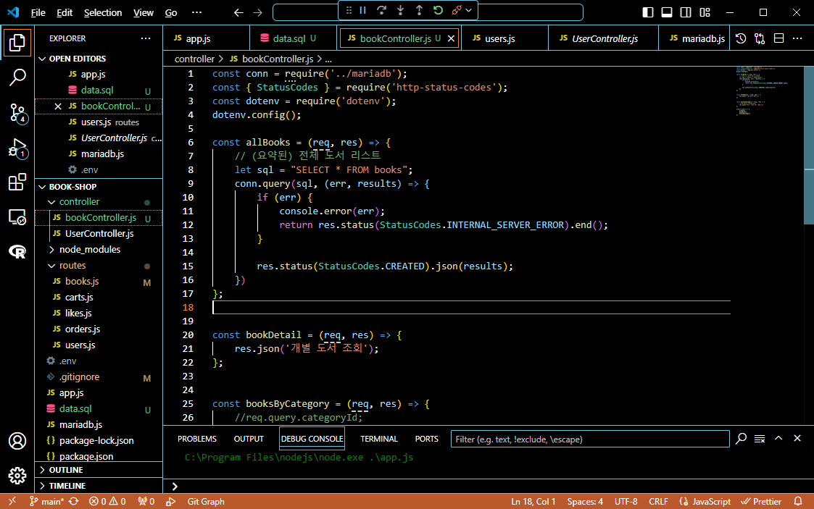Open the File menu
814x509 pixels.
(x=38, y=12)
